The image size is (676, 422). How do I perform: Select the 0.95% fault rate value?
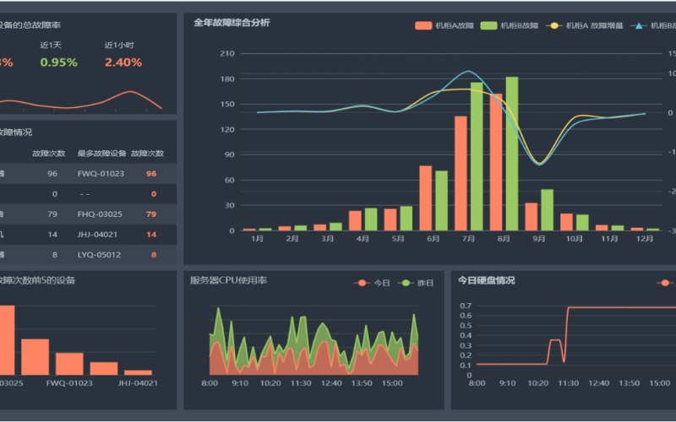[58, 62]
